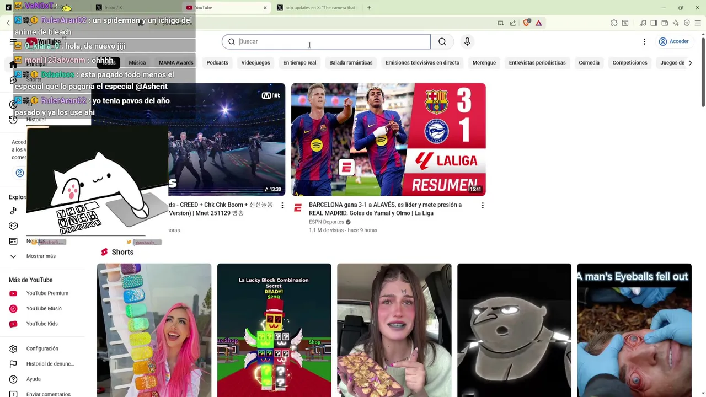Select the Música filter chip
The image size is (706, 397).
[137, 63]
